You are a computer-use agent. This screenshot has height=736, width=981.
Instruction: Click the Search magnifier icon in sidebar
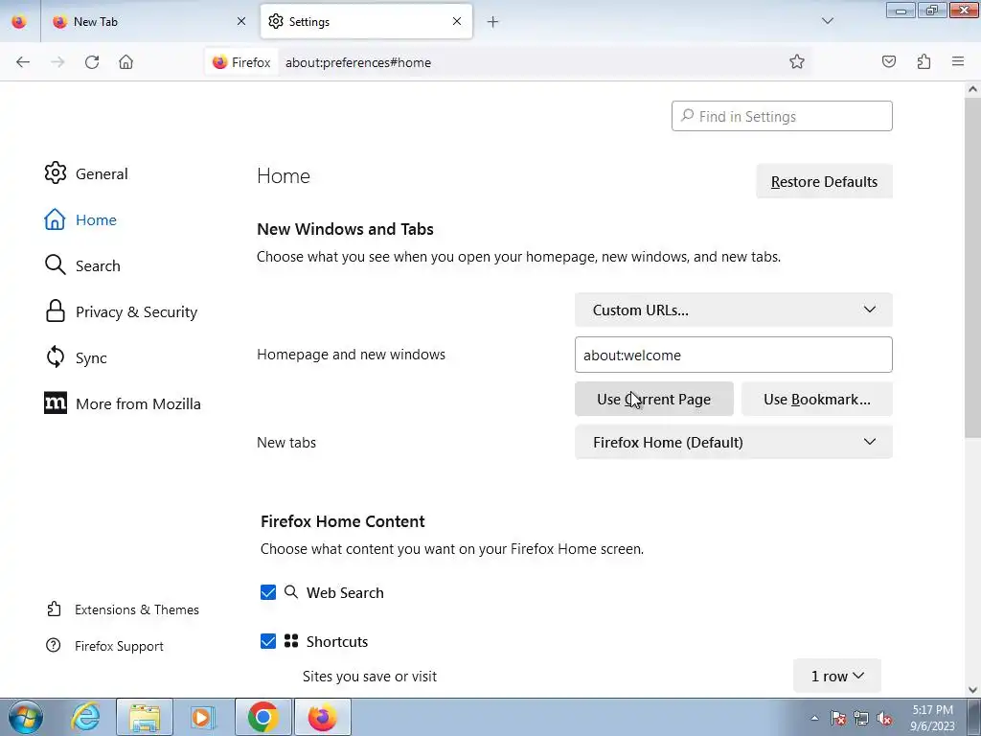point(55,264)
